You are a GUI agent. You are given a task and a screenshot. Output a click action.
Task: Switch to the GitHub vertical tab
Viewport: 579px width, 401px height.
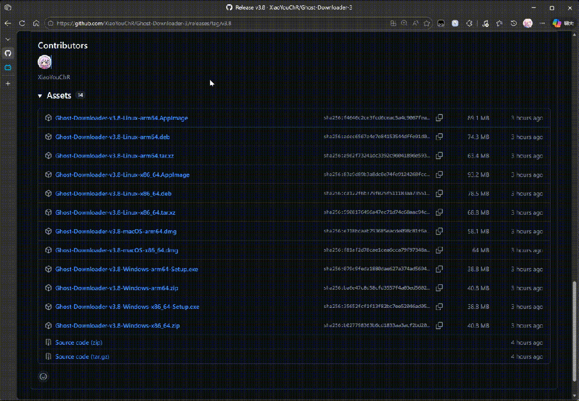tap(8, 53)
